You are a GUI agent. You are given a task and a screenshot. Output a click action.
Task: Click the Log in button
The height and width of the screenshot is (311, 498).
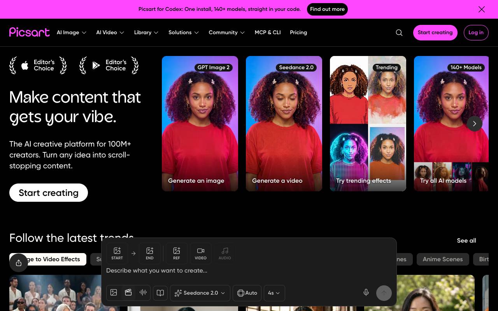coord(476,33)
